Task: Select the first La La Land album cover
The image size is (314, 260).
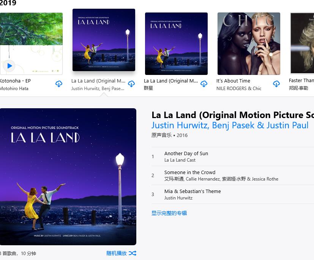Action: [104, 40]
